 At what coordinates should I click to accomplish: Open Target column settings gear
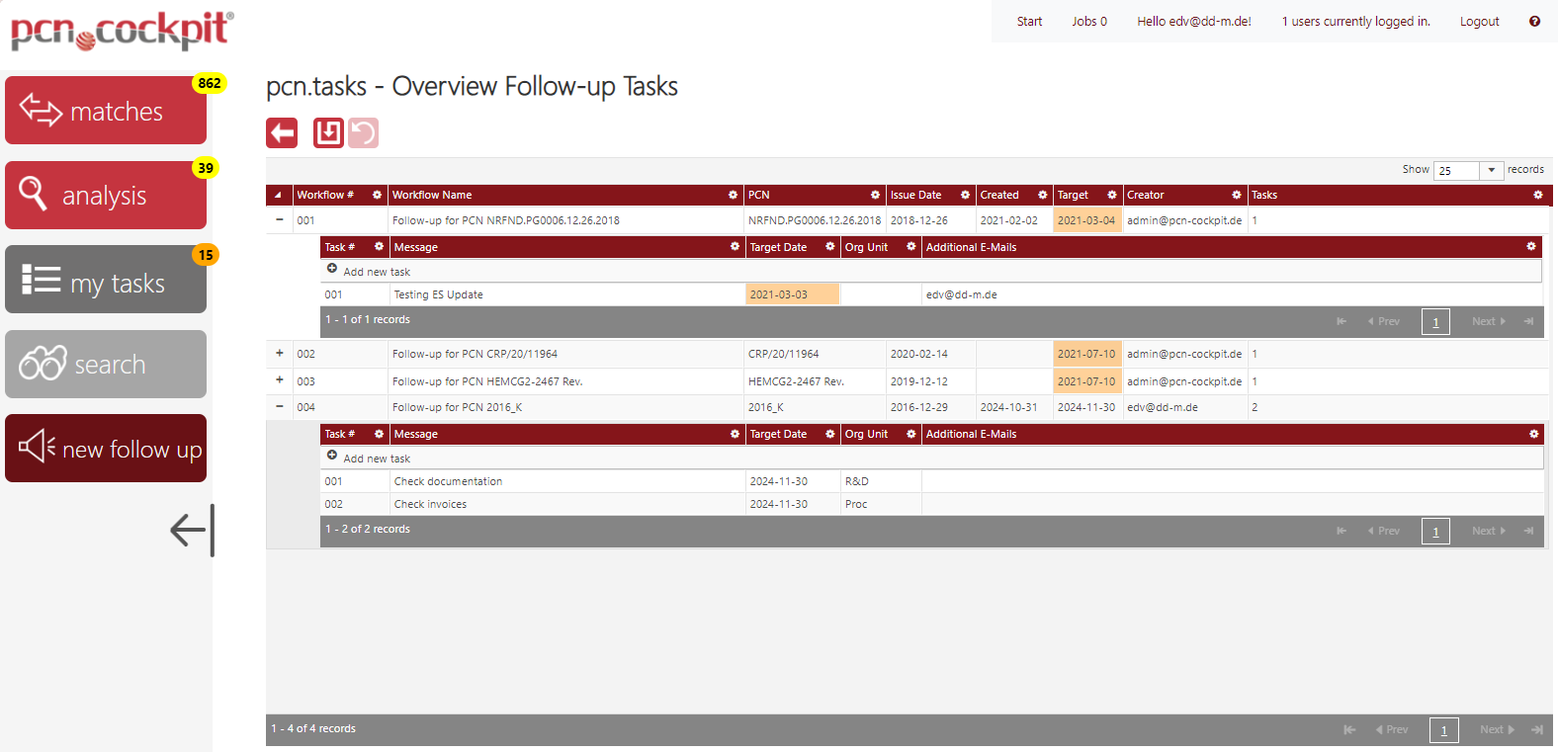[1112, 195]
